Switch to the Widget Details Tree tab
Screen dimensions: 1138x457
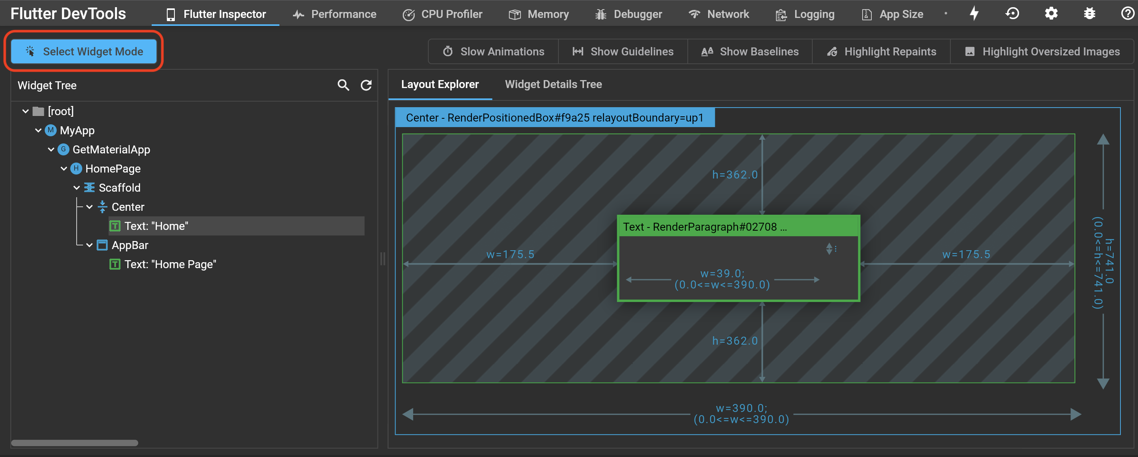point(553,84)
